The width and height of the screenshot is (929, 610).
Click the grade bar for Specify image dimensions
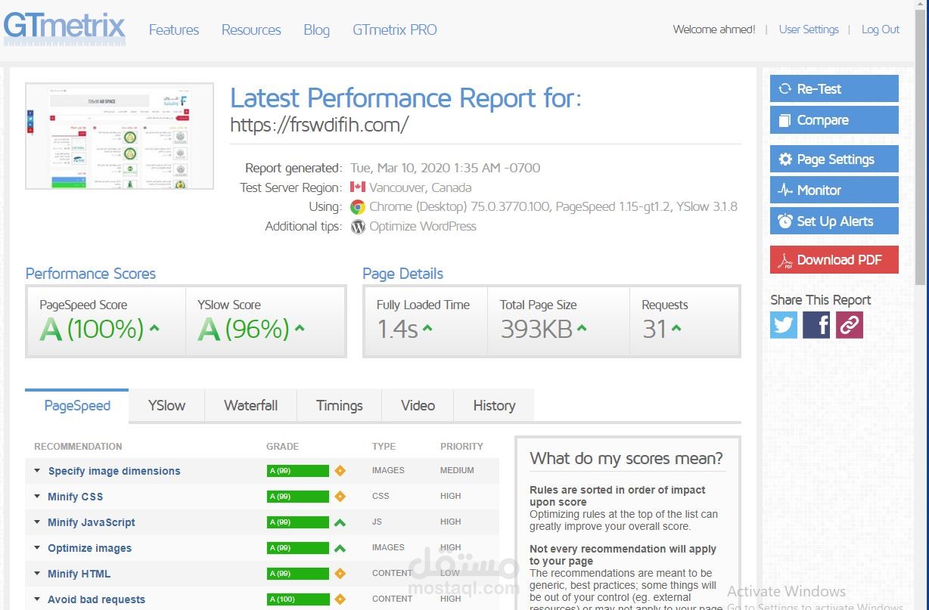[298, 471]
